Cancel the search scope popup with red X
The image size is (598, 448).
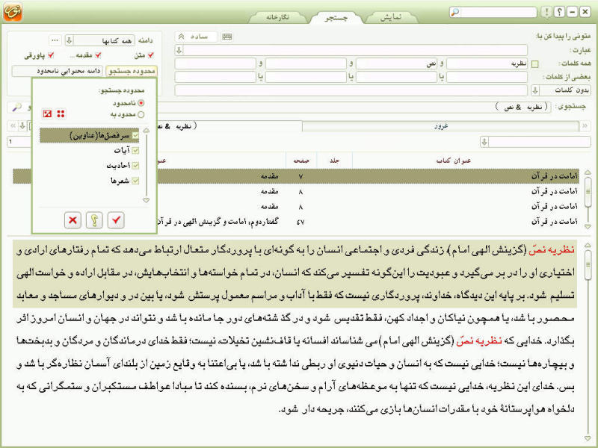[73, 220]
